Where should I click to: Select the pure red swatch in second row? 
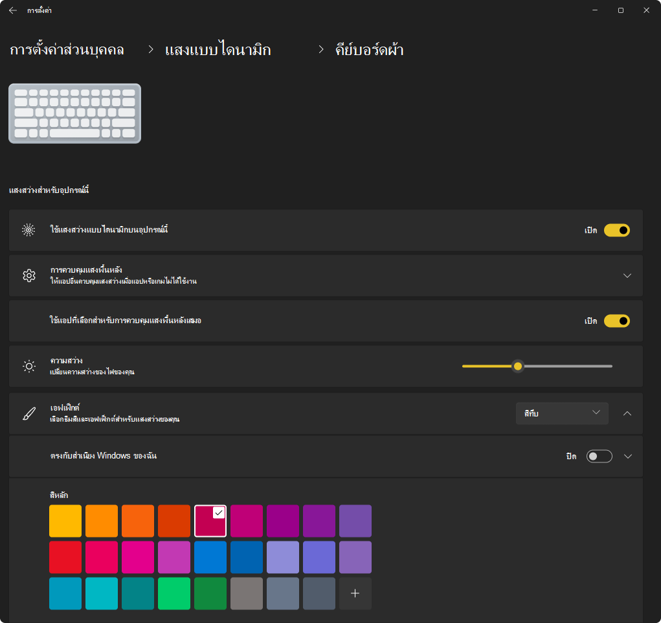click(x=65, y=557)
